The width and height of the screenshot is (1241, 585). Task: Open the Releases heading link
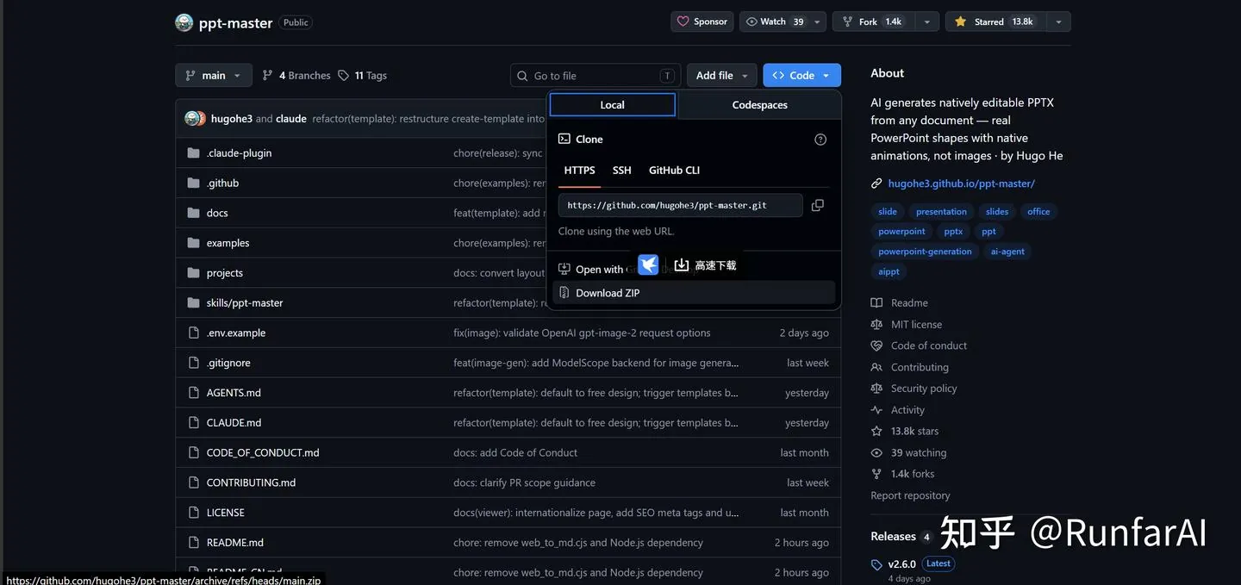click(x=893, y=537)
